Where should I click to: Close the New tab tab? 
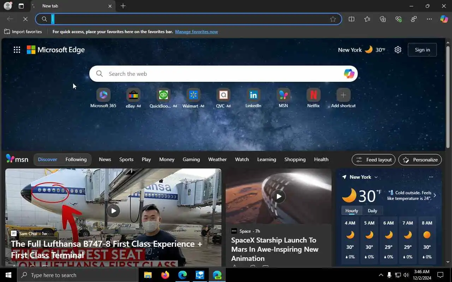(110, 6)
